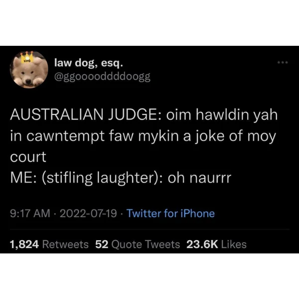The image size is (299, 299).
Task: Click the 1,824 retweet count number
Action: (x=24, y=245)
